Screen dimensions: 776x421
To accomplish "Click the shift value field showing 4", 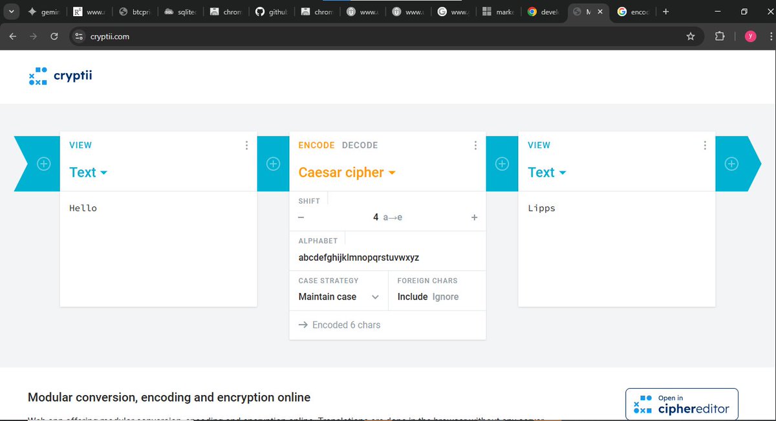I will point(387,218).
